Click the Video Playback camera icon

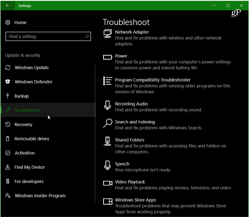(x=108, y=183)
